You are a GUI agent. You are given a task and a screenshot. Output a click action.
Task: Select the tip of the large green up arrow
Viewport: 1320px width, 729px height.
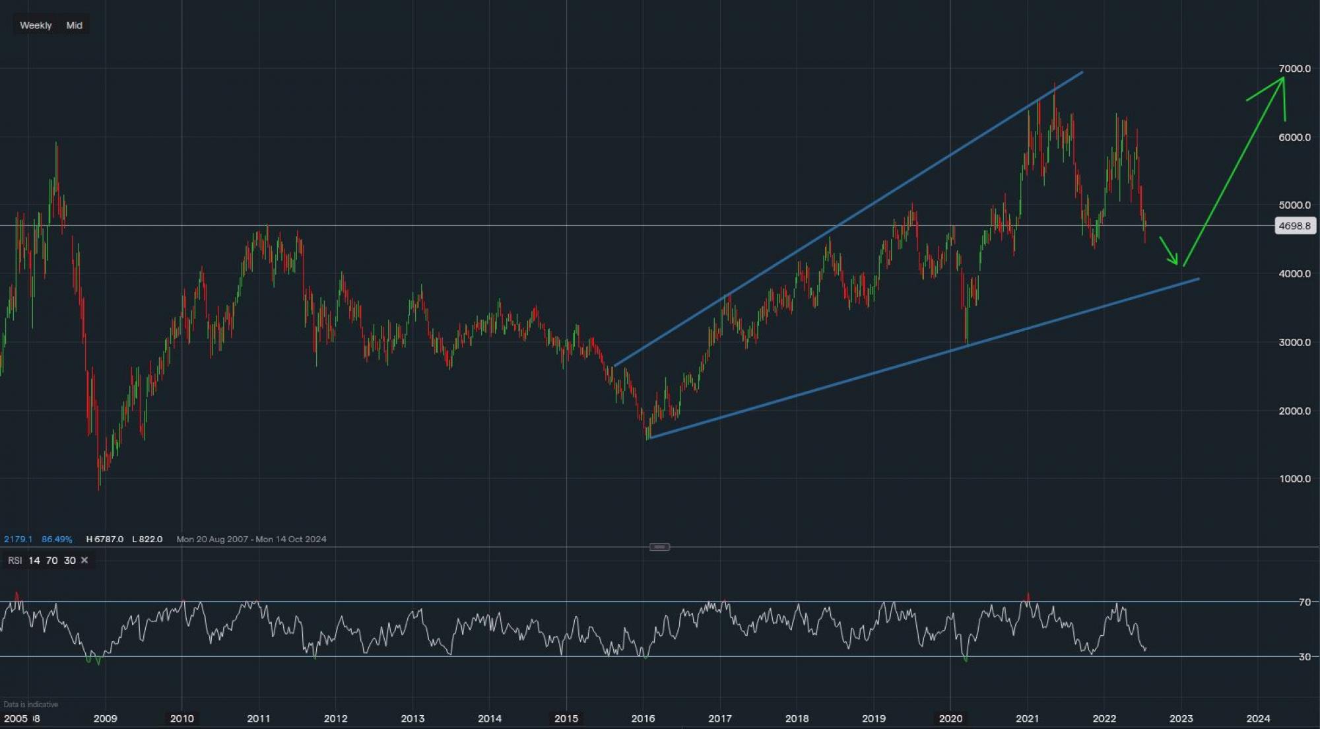click(1282, 79)
